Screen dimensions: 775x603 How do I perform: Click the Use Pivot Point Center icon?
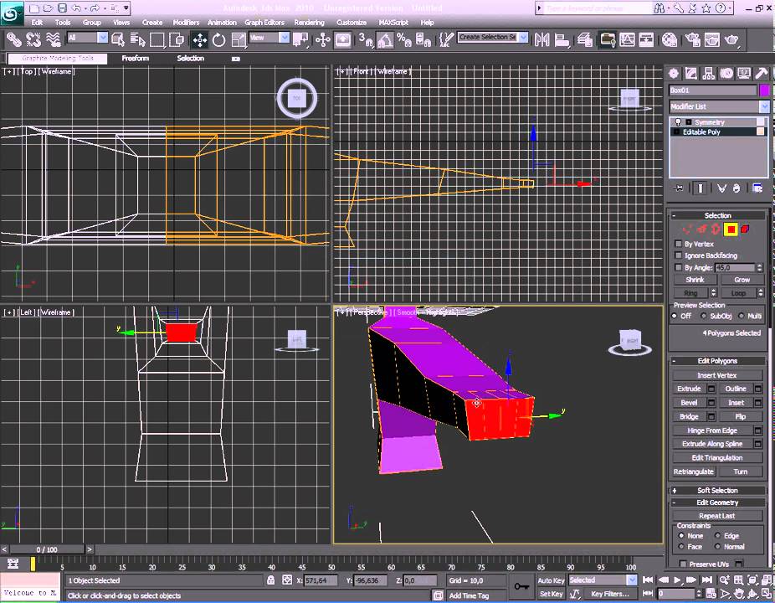pyautogui.click(x=300, y=39)
